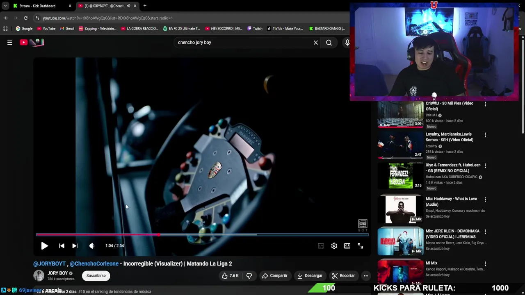Open Twitch bookmark
Screen dimensions: 525x295
click(255, 29)
